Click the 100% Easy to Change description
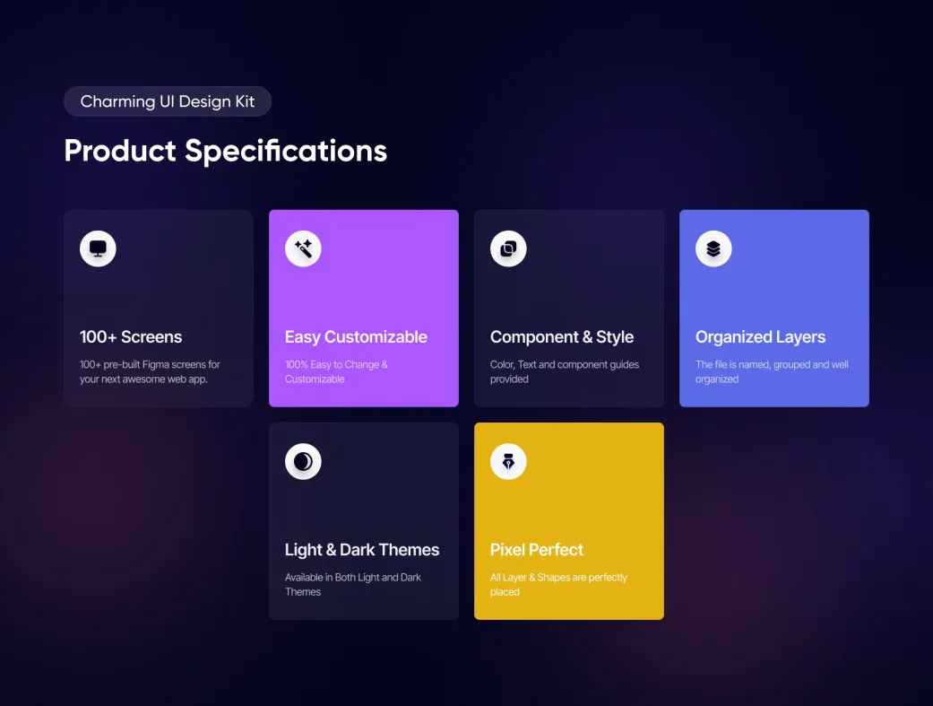The height and width of the screenshot is (706, 933). [x=336, y=371]
